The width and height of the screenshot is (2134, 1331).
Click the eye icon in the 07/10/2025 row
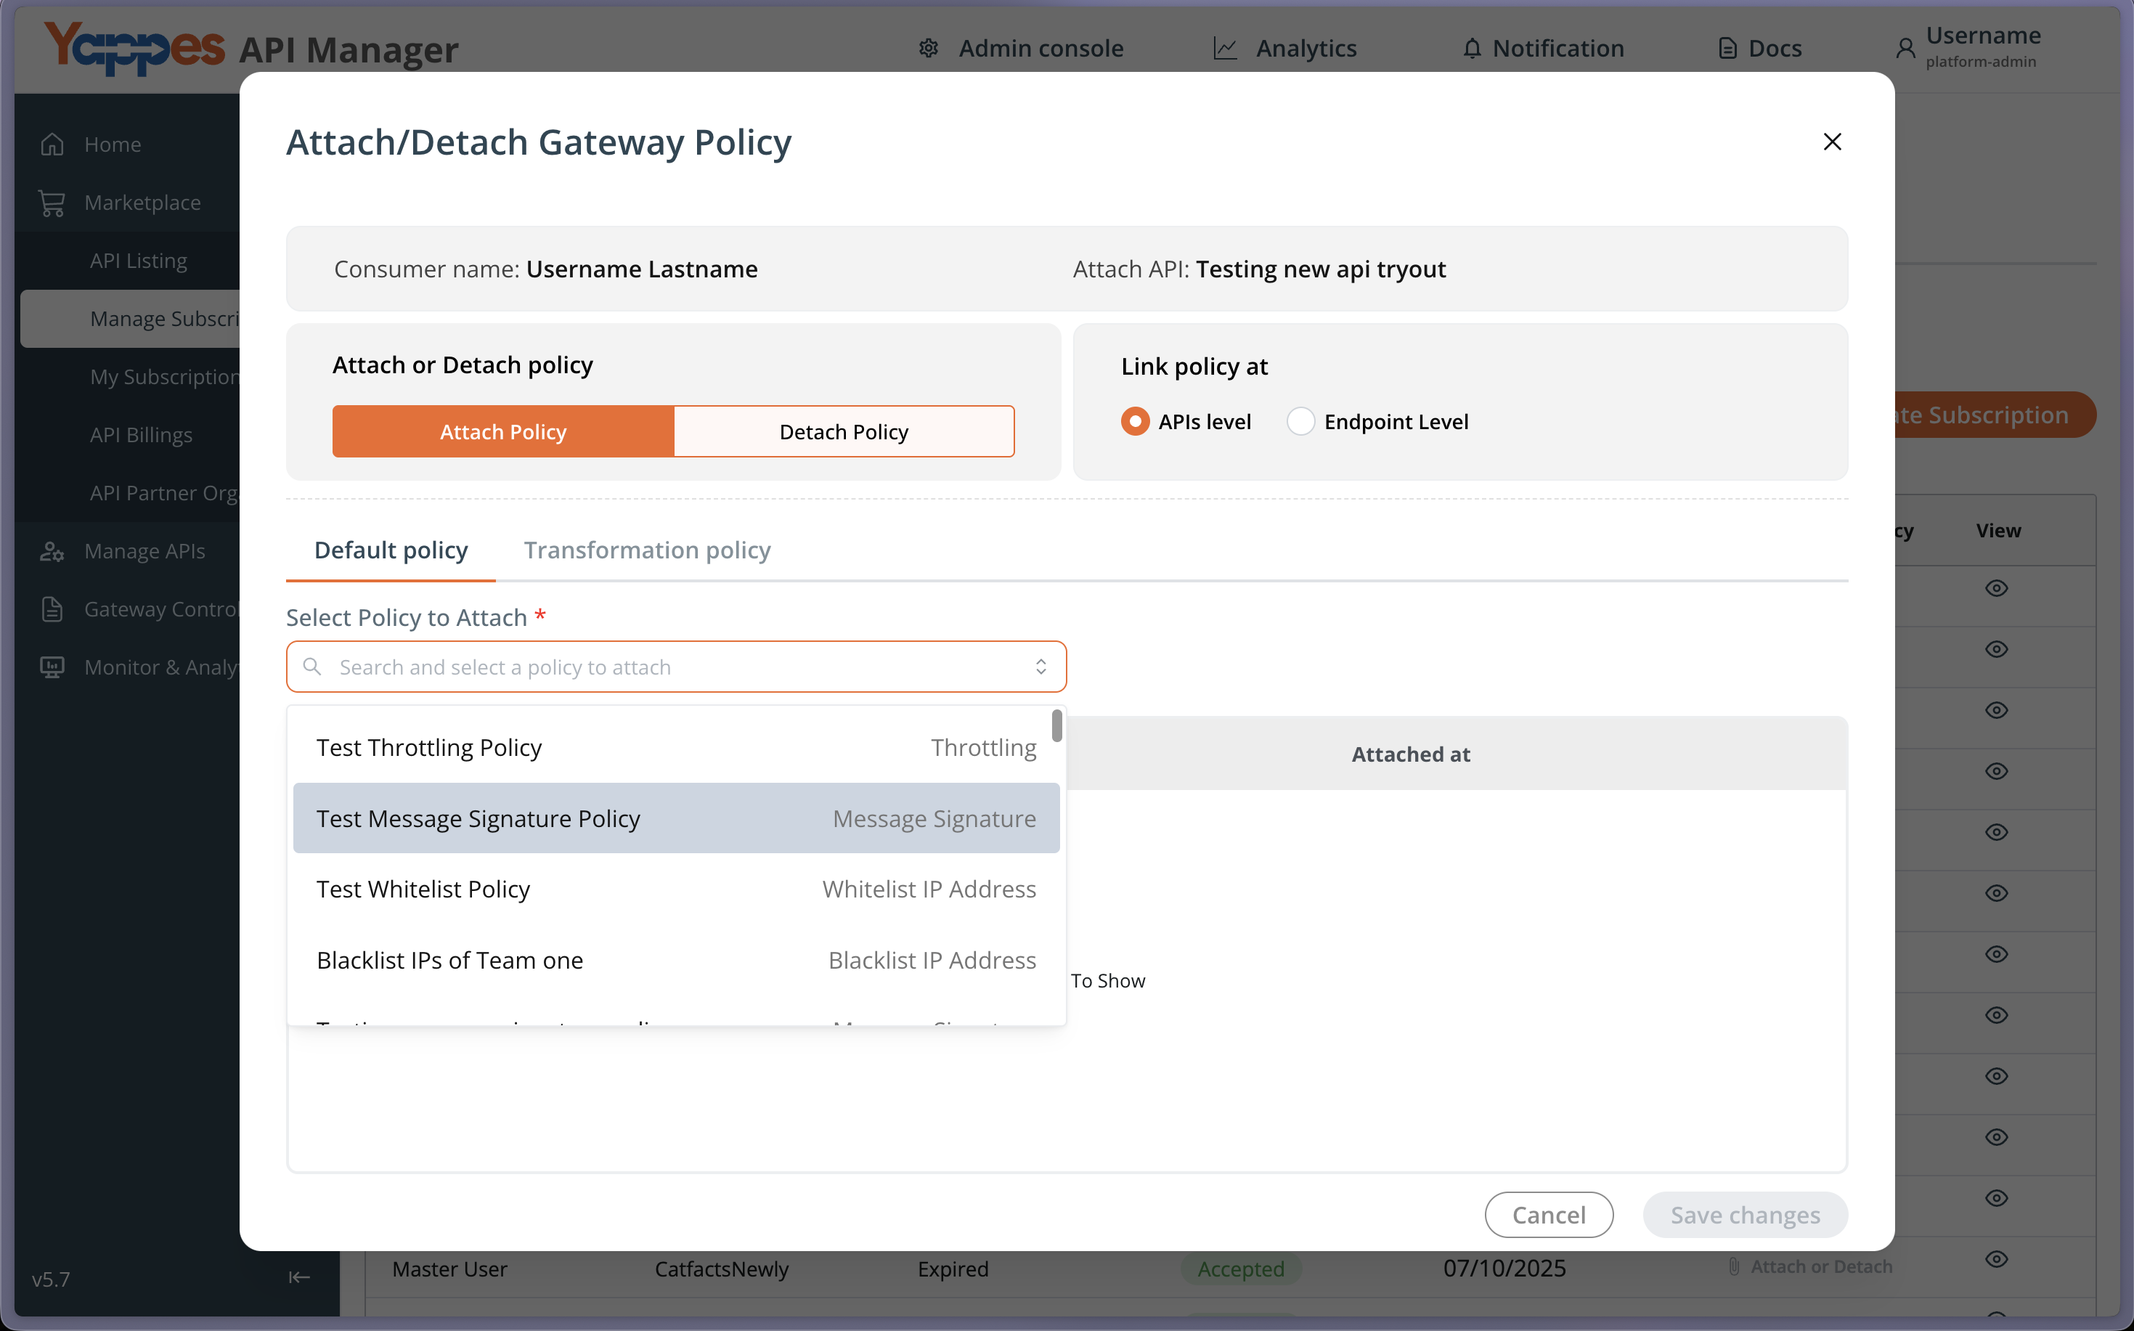pyautogui.click(x=1997, y=1259)
